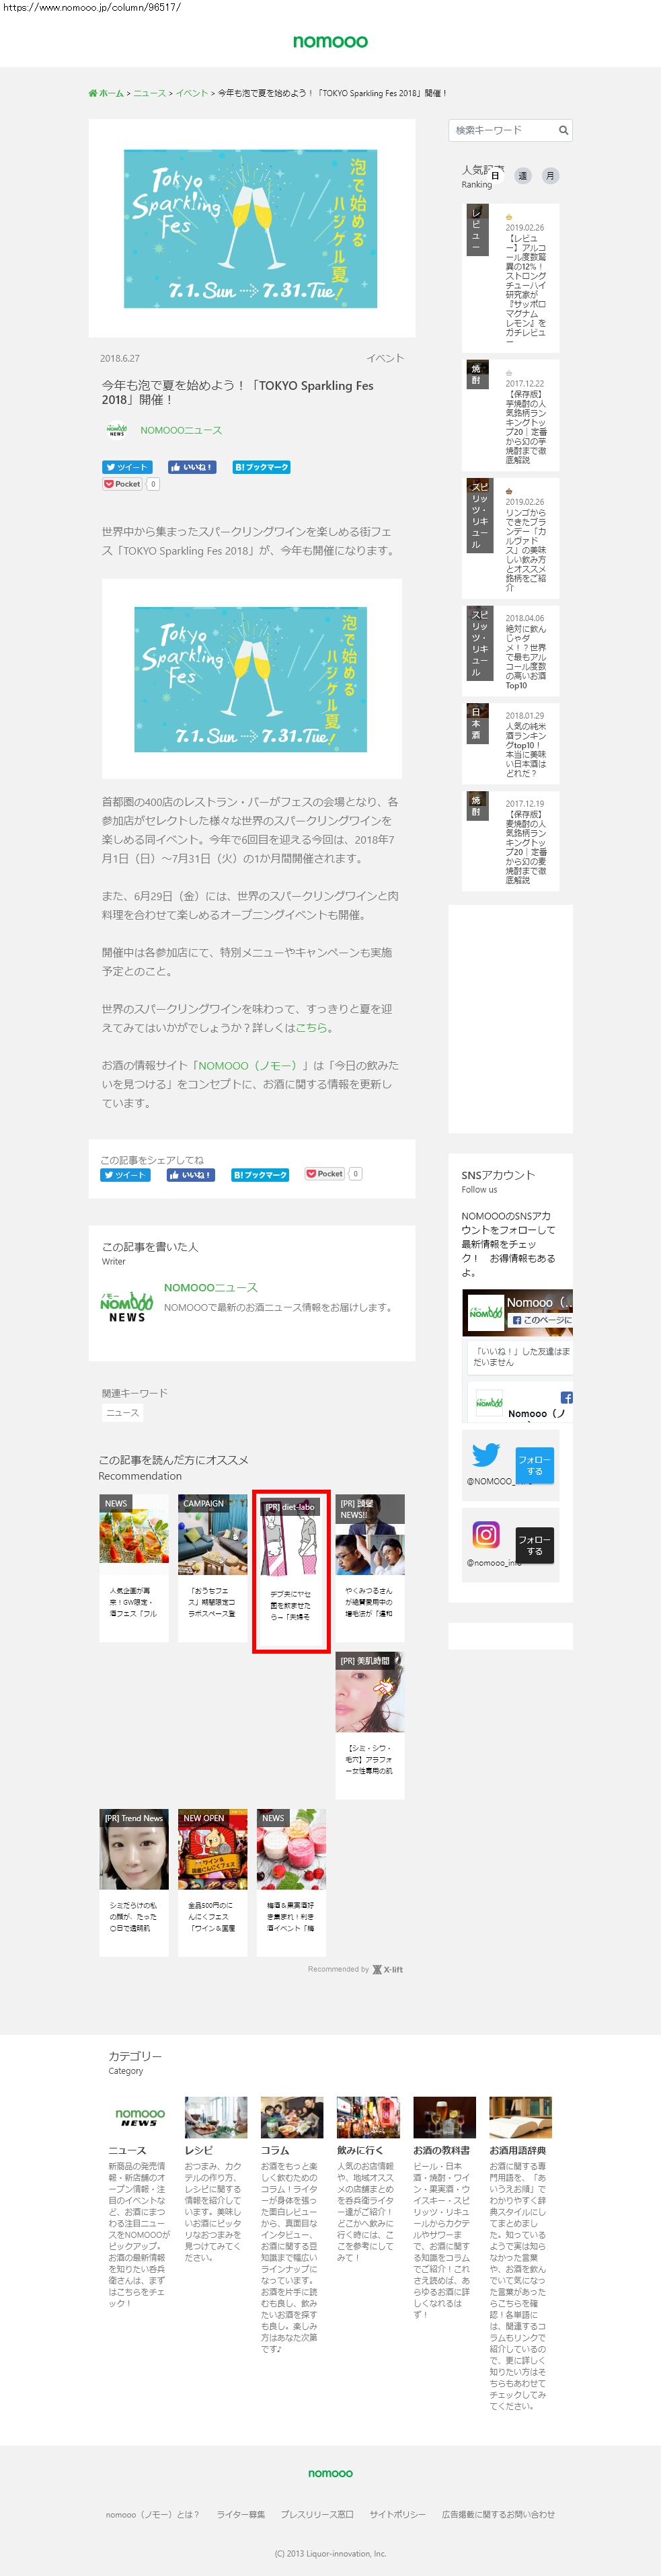Click the second Tokyo Sparkling Fes image in article
The image size is (661, 2576).
pyautogui.click(x=251, y=679)
